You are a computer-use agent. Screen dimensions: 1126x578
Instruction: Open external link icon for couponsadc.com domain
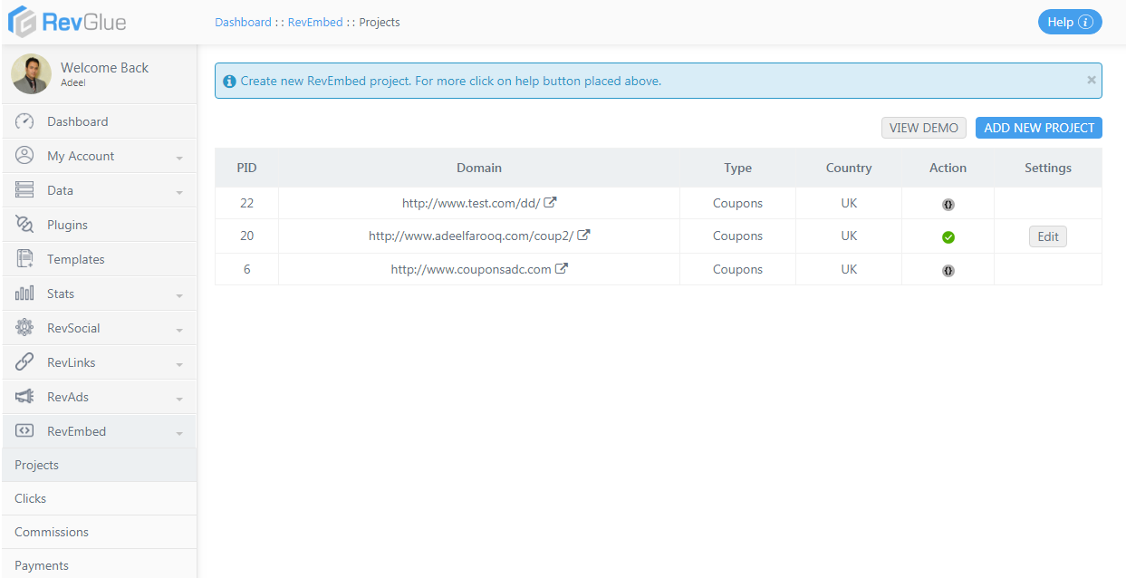(x=562, y=269)
